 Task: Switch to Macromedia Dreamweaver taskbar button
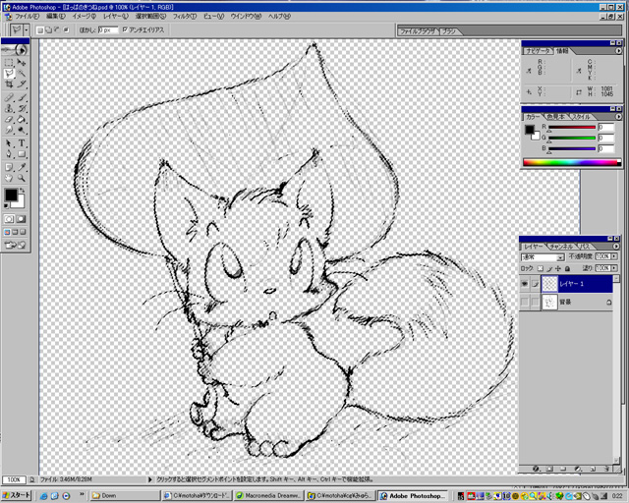coord(268,496)
